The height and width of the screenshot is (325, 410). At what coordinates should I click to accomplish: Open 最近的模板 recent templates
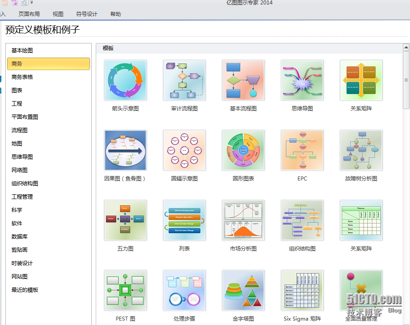tap(49, 290)
